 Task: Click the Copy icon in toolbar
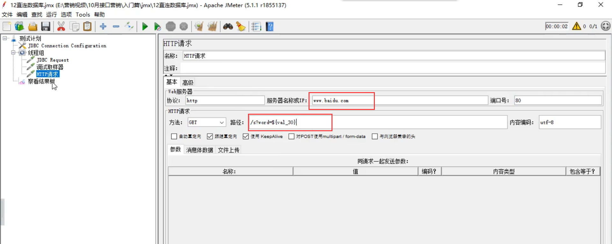click(74, 26)
